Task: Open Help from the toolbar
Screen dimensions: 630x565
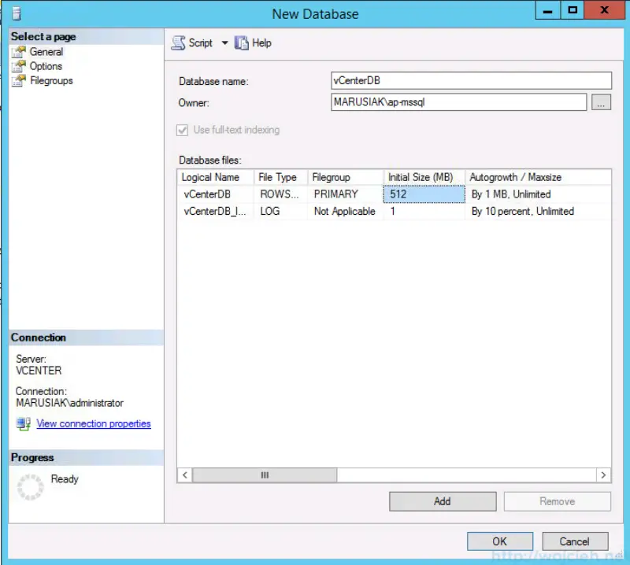Action: (254, 42)
